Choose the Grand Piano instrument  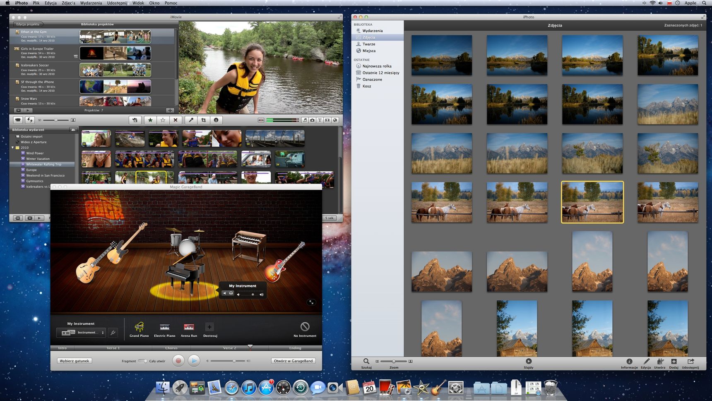[x=139, y=330]
